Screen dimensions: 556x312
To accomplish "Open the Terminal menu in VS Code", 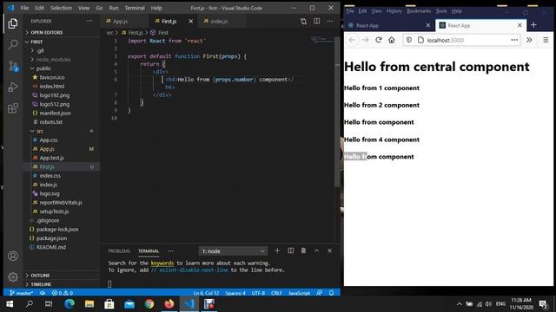I will pos(135,8).
